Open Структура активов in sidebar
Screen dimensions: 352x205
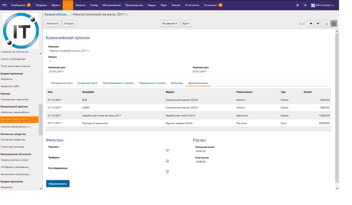click(x=12, y=147)
